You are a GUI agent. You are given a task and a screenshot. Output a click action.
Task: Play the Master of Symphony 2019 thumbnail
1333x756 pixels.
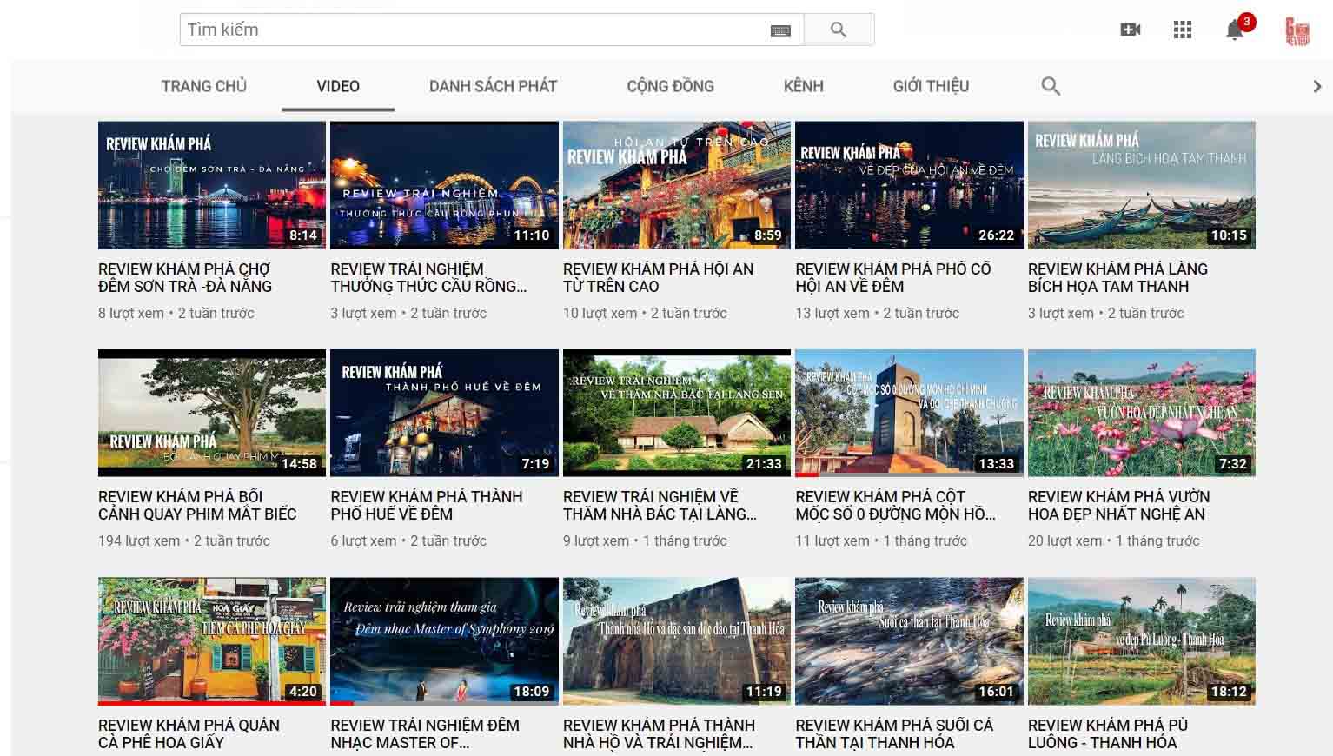pos(444,641)
